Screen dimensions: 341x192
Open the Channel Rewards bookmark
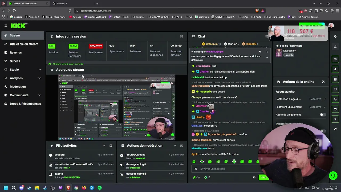coord(308,17)
